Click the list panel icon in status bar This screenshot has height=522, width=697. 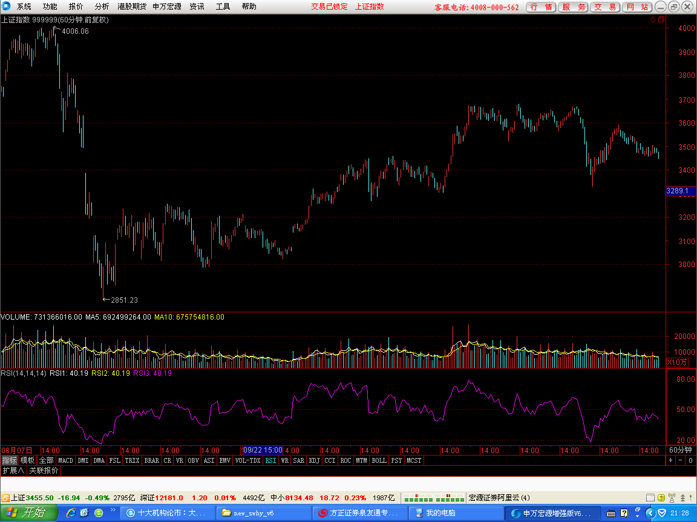[x=650, y=498]
